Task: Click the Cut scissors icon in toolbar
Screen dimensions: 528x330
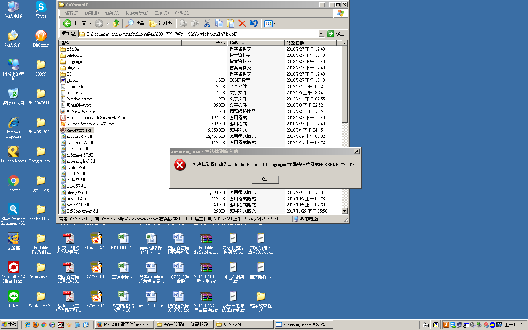Action: pos(207,23)
